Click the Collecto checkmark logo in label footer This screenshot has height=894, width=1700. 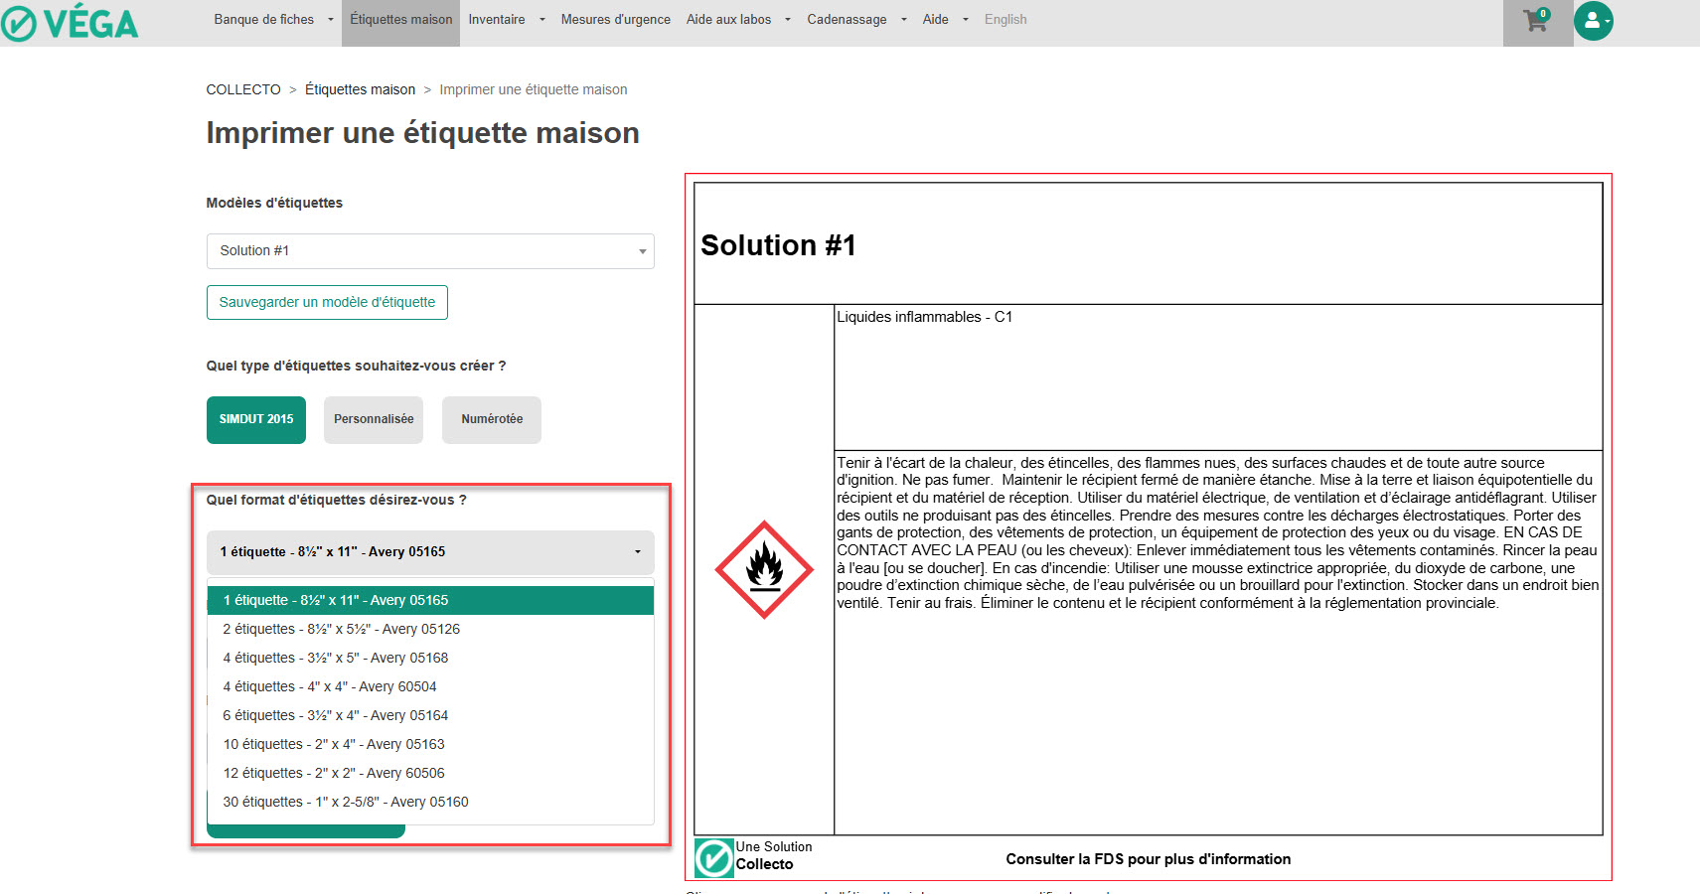click(713, 858)
